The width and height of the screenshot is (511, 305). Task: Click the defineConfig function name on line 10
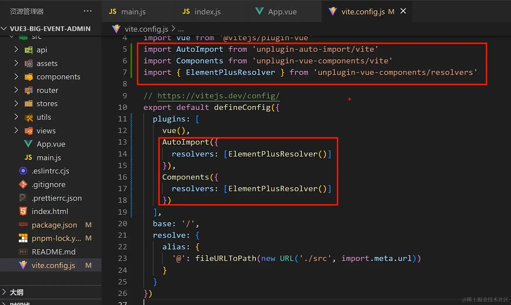(x=242, y=107)
